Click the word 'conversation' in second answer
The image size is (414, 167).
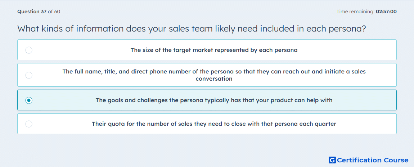(214, 78)
